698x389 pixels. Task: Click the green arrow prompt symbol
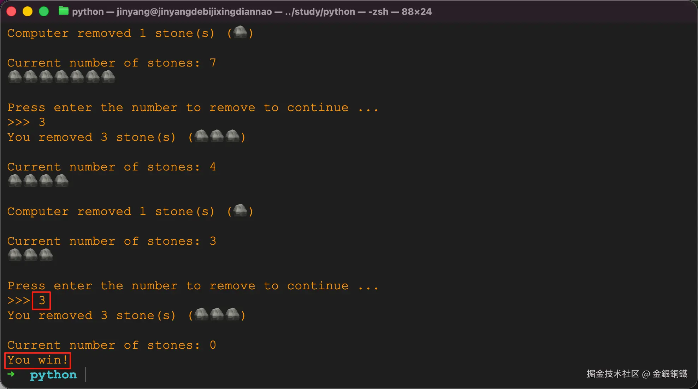(11, 374)
